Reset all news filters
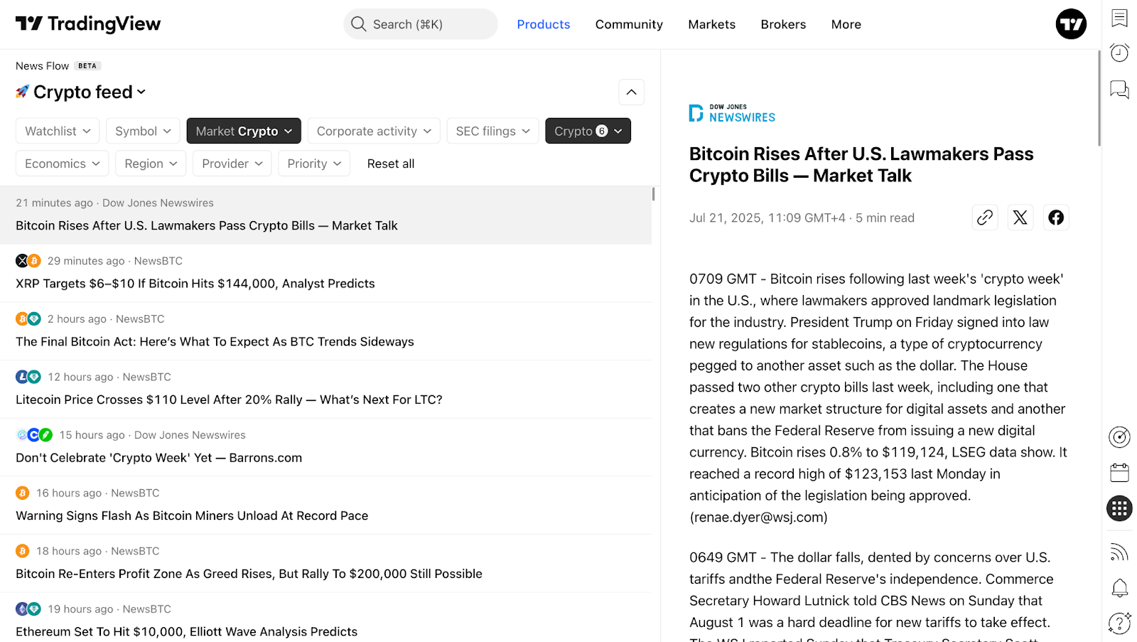 tap(391, 164)
